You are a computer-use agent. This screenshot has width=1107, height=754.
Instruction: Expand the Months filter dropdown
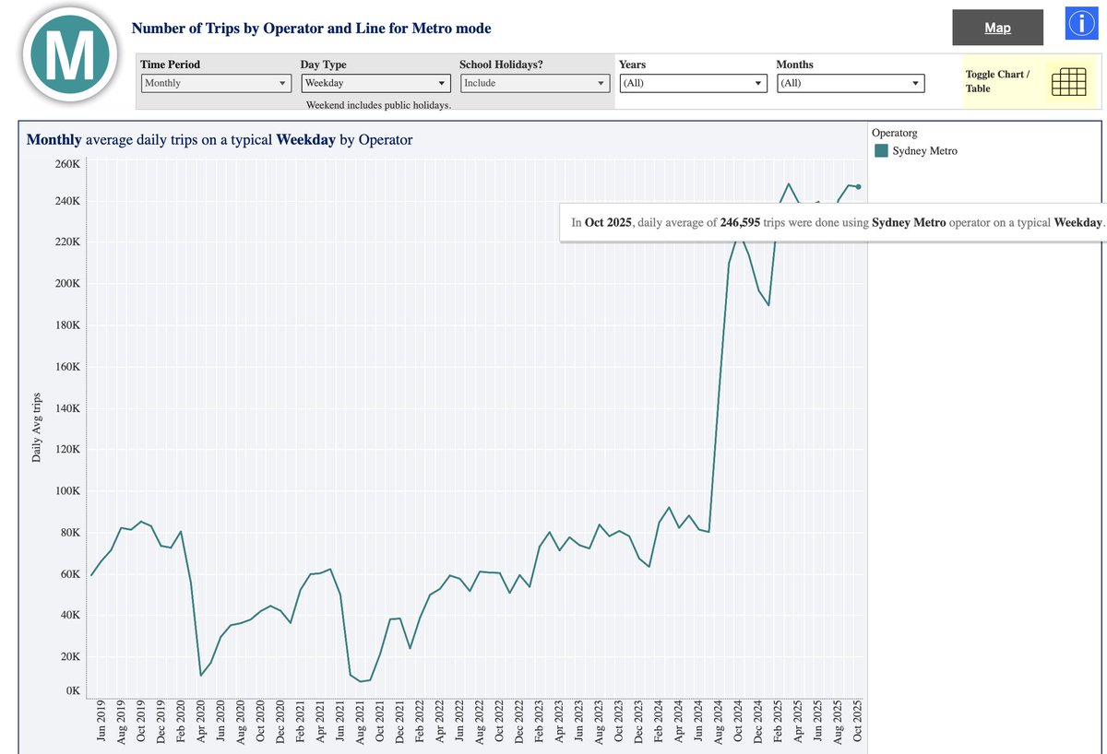pyautogui.click(x=851, y=83)
